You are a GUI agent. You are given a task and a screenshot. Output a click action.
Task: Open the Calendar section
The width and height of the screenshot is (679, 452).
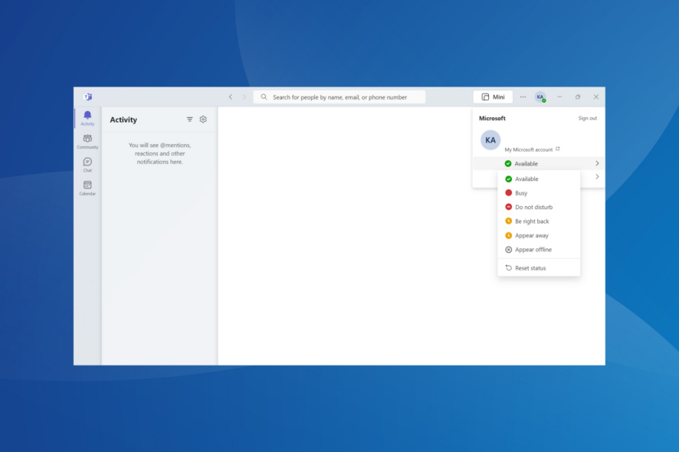[87, 188]
